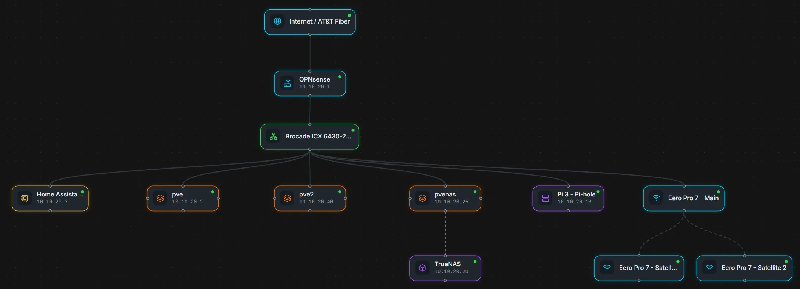Image resolution: width=800 pixels, height=289 pixels.
Task: Click wifi icon on Eero Pro 7 Satell... node
Action: [607, 268]
